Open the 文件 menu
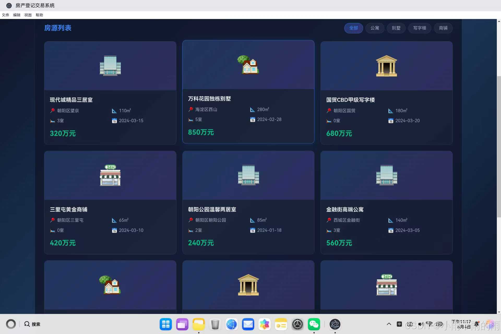The image size is (501, 334). tap(5, 15)
